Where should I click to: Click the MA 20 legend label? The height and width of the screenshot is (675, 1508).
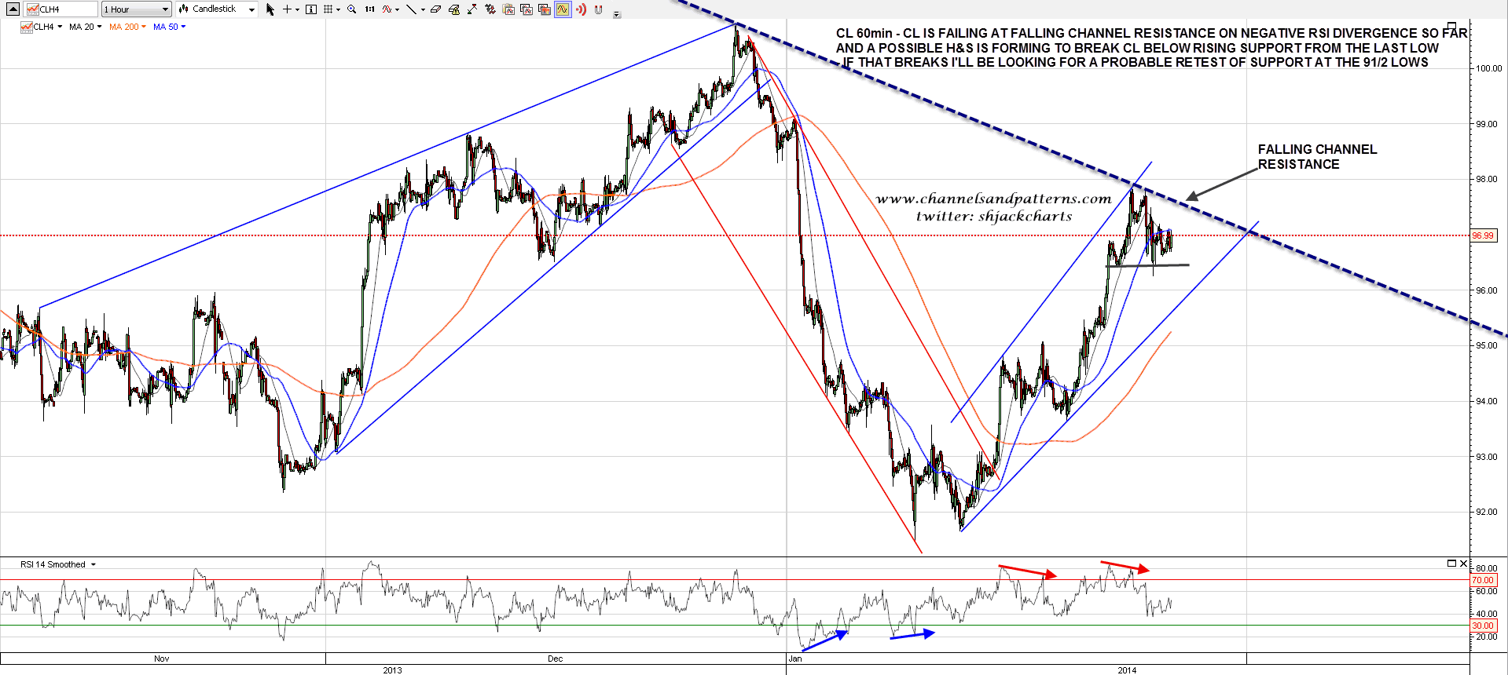(x=82, y=27)
